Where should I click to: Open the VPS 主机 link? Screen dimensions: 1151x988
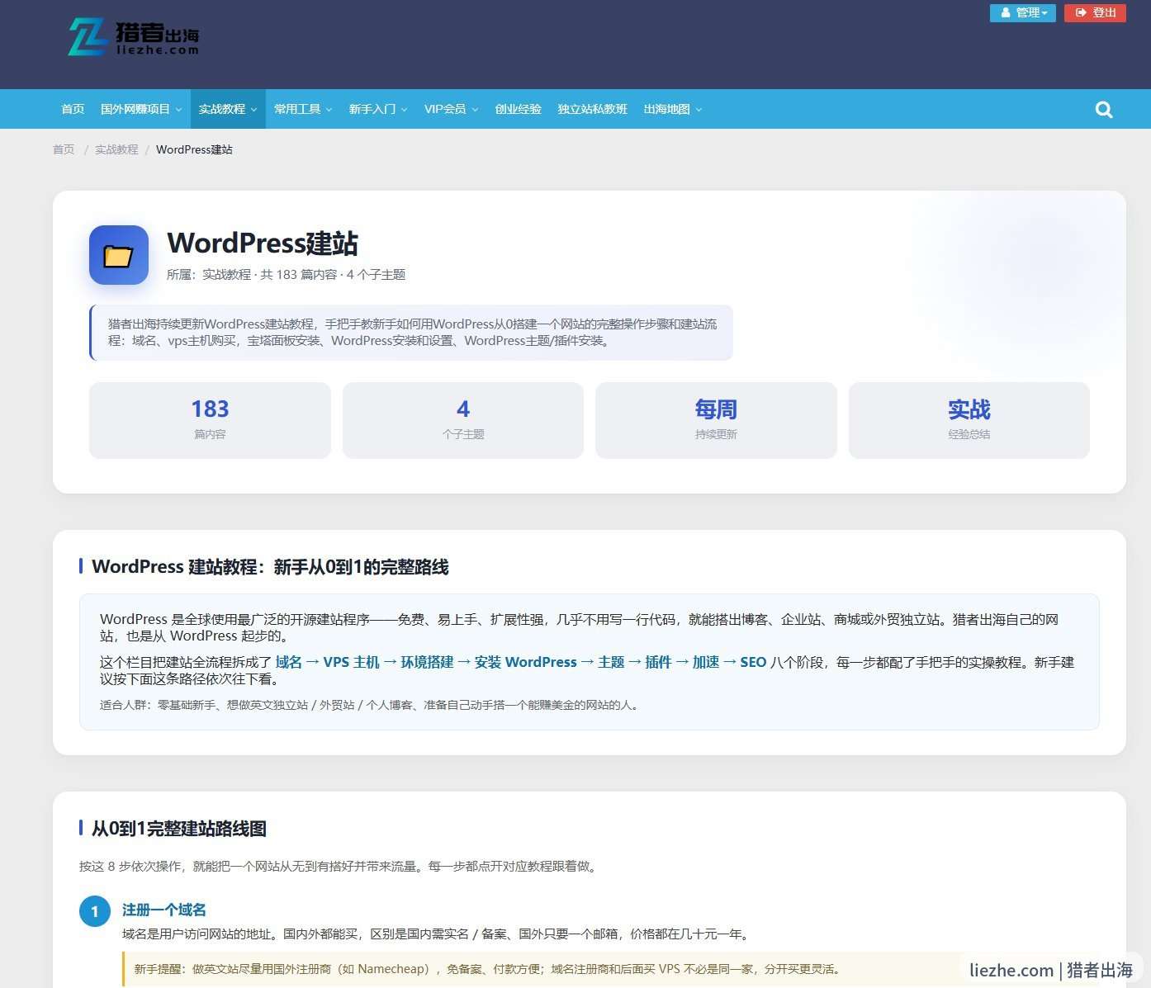point(351,662)
